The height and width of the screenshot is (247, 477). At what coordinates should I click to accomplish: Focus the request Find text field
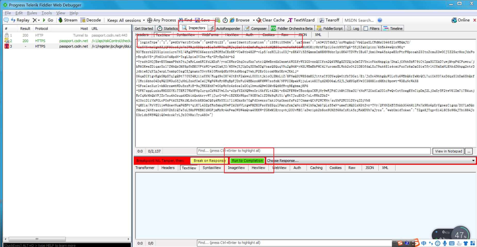[x=314, y=151]
